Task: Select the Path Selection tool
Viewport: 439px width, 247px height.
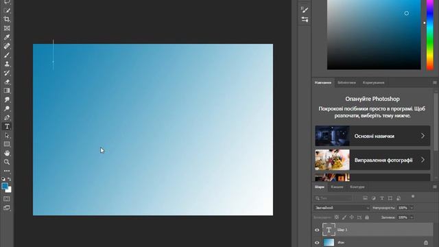Action: pyautogui.click(x=7, y=136)
